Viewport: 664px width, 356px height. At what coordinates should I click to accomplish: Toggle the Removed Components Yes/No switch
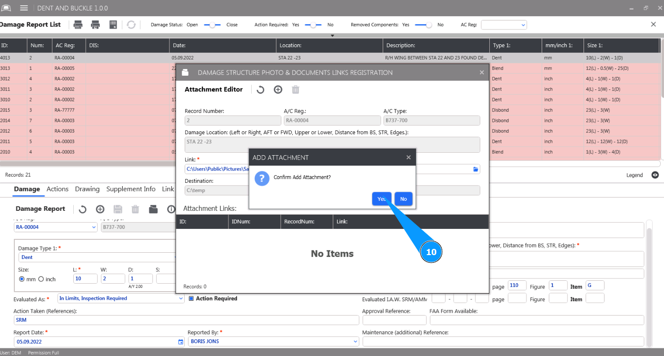[424, 25]
